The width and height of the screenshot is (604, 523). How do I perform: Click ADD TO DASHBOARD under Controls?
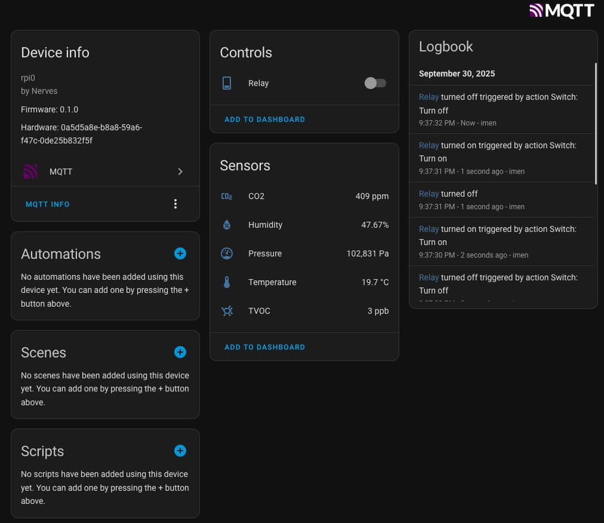pyautogui.click(x=264, y=120)
